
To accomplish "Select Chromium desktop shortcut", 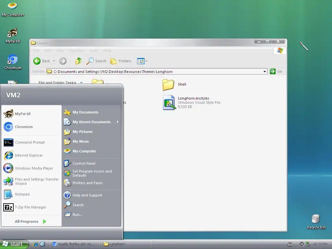I will [x=13, y=62].
